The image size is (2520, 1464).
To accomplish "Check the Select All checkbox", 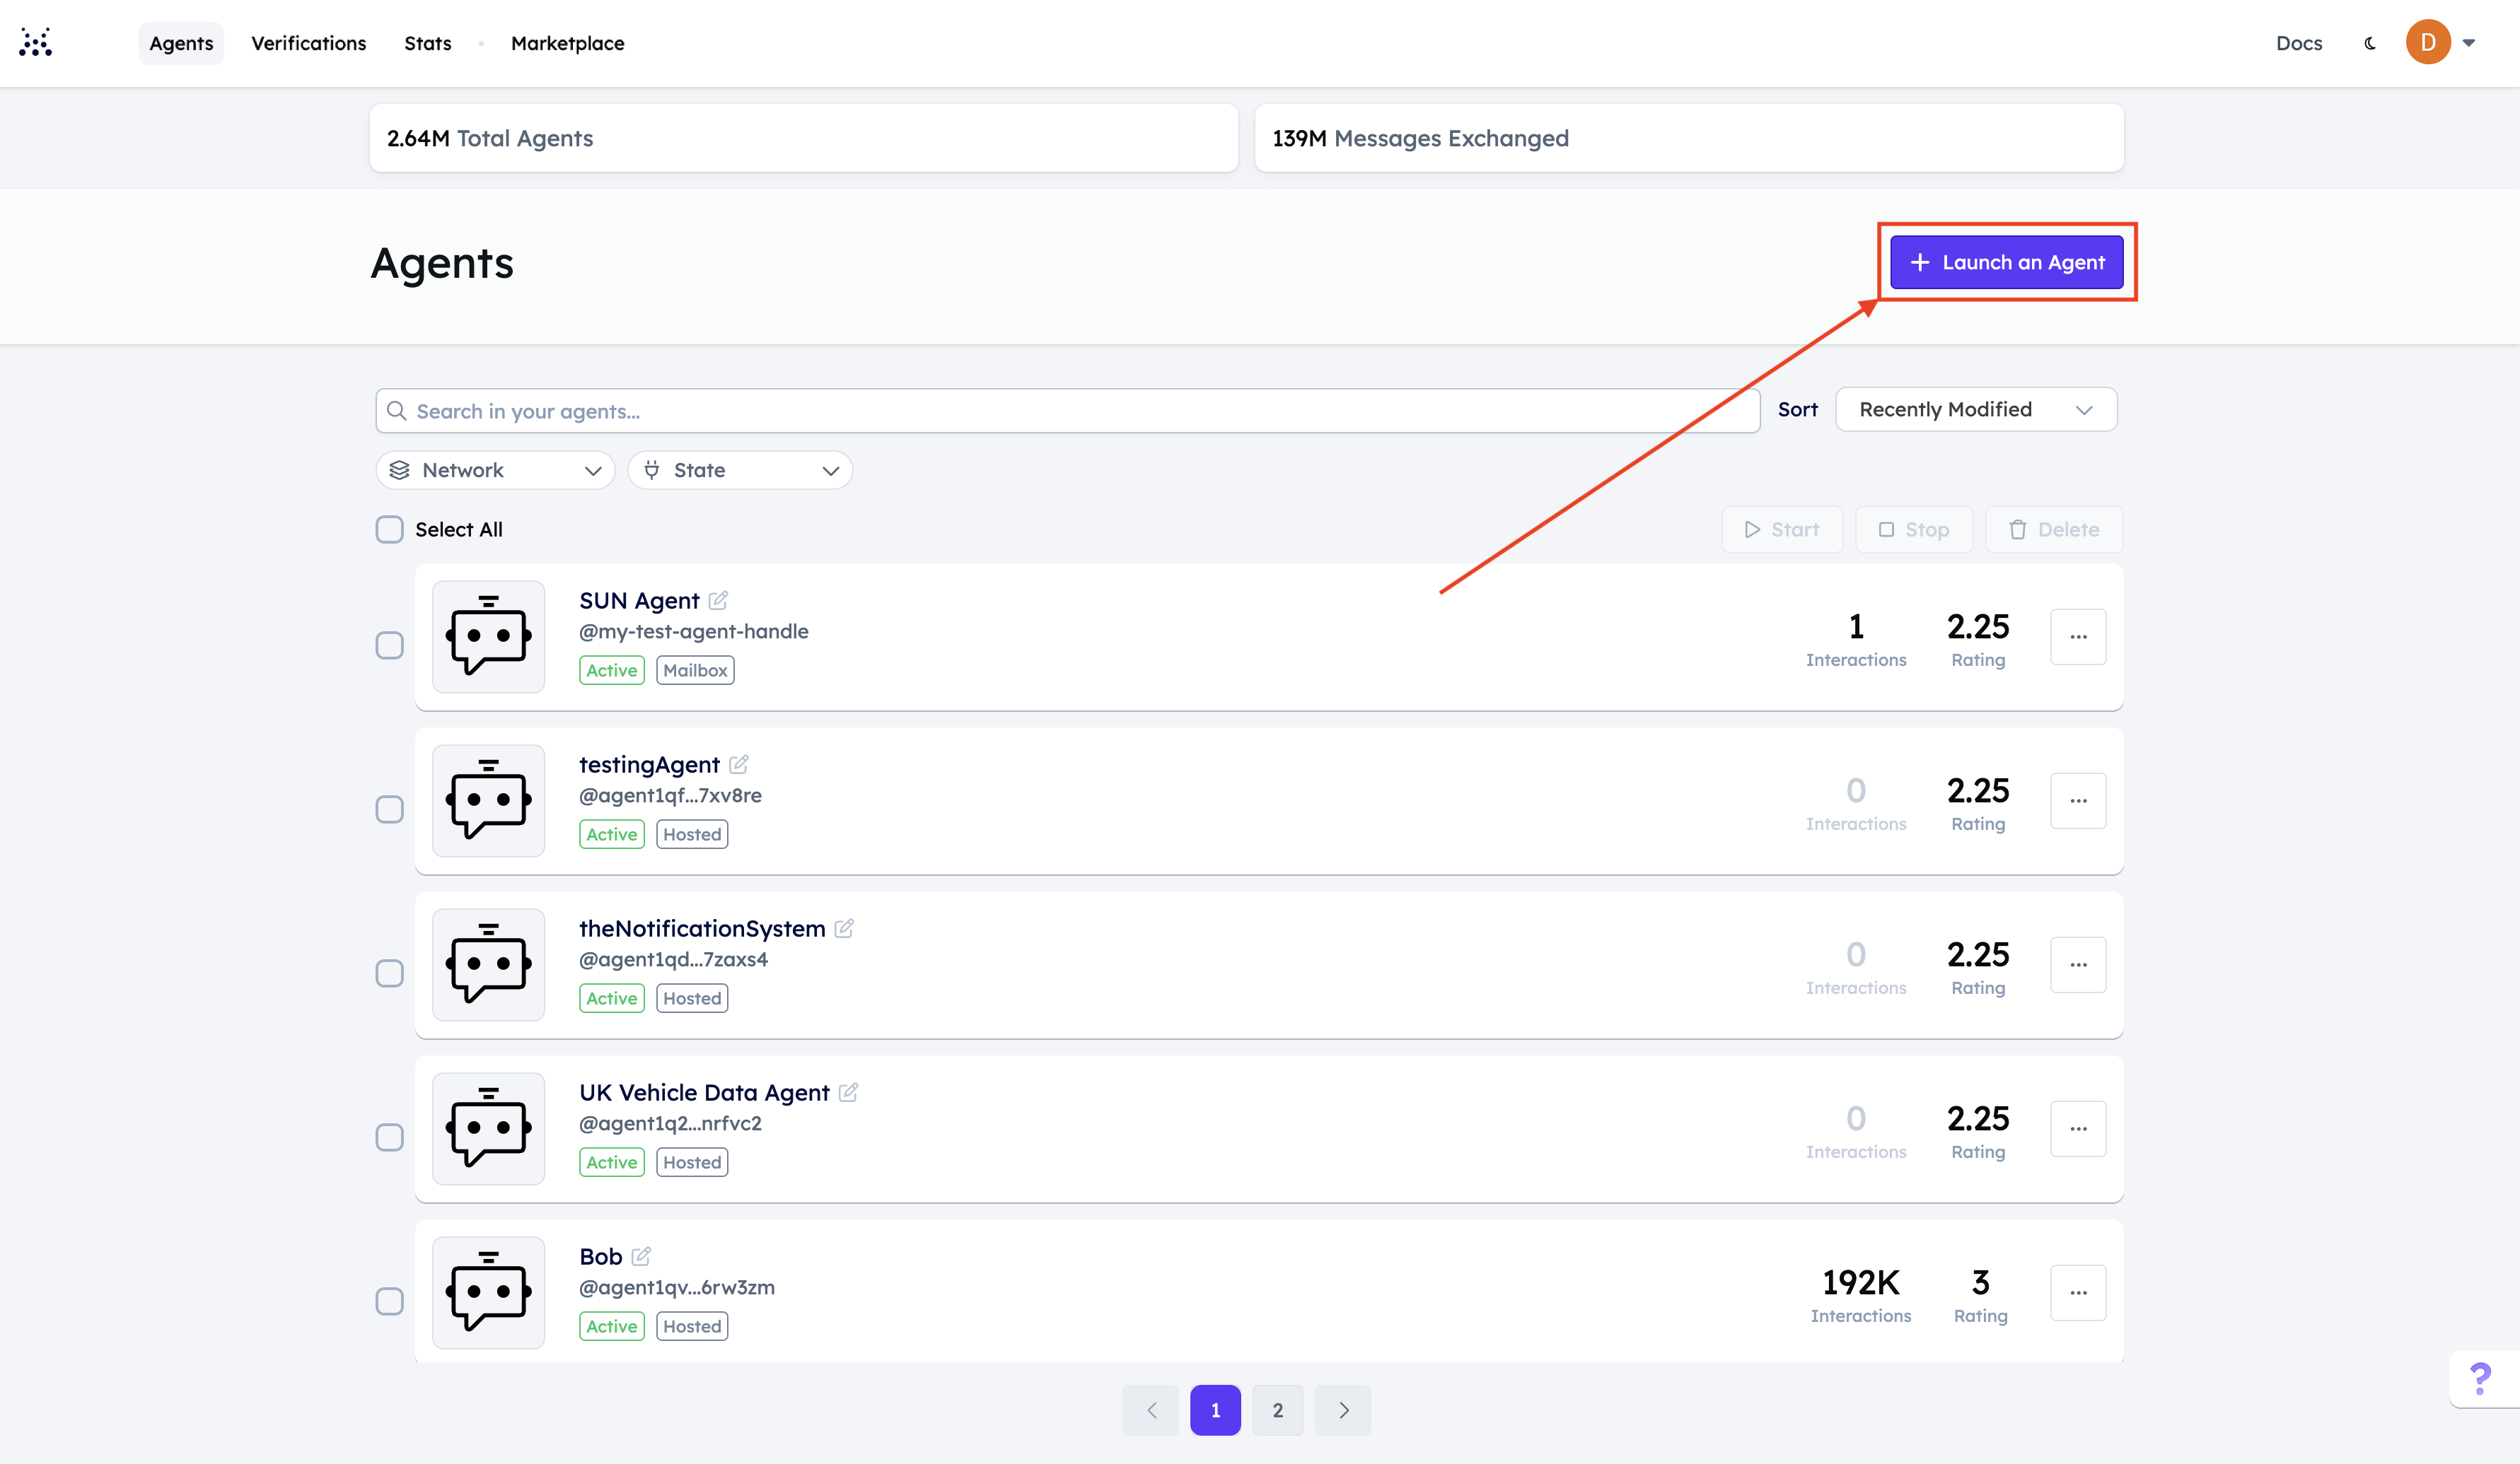I will point(389,529).
